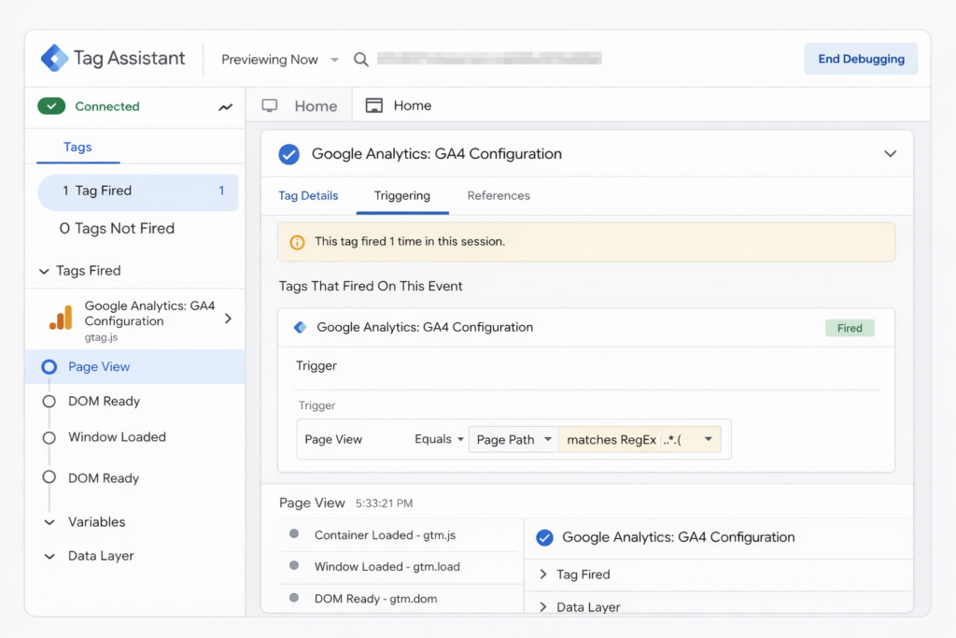Open the Previewing Now dropdown
The width and height of the screenshot is (956, 638).
tap(280, 60)
